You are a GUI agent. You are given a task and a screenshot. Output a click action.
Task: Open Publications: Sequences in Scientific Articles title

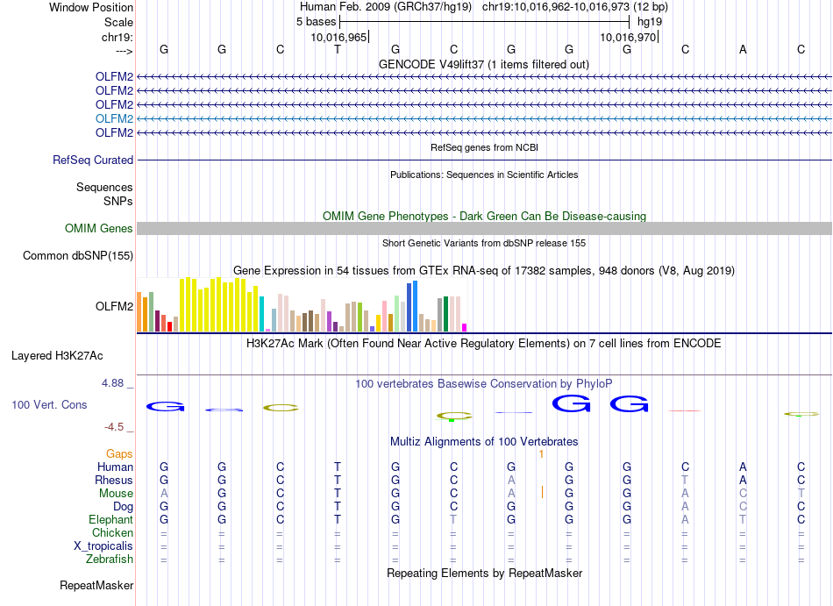pos(484,175)
